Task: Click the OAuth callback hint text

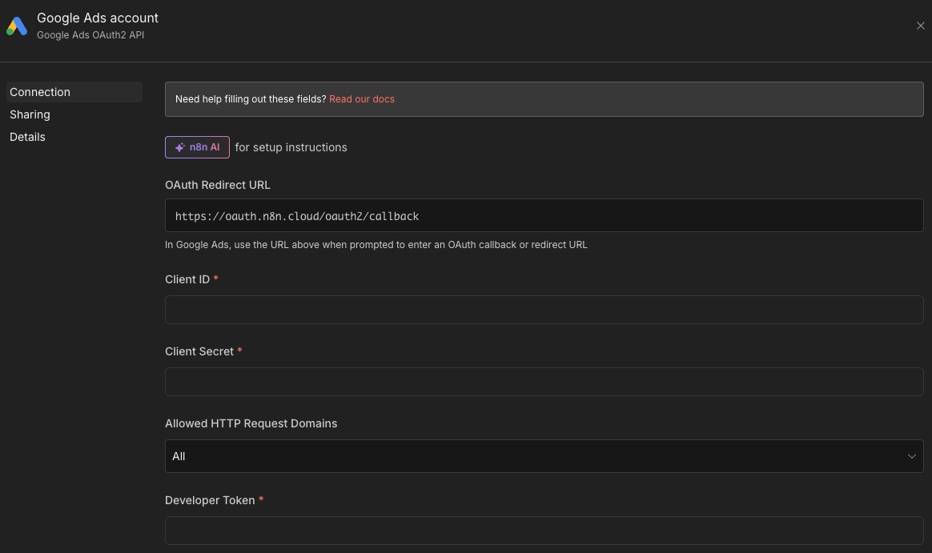Action: 376,245
